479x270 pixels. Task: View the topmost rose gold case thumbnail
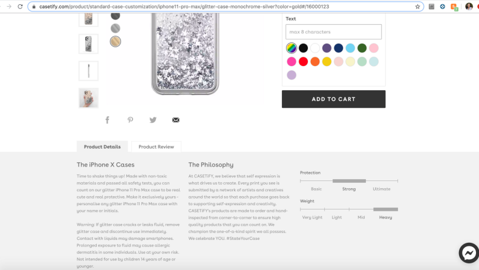(x=88, y=19)
